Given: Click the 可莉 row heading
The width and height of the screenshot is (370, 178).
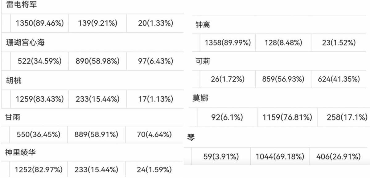Looking at the screenshot, I should point(203,61).
